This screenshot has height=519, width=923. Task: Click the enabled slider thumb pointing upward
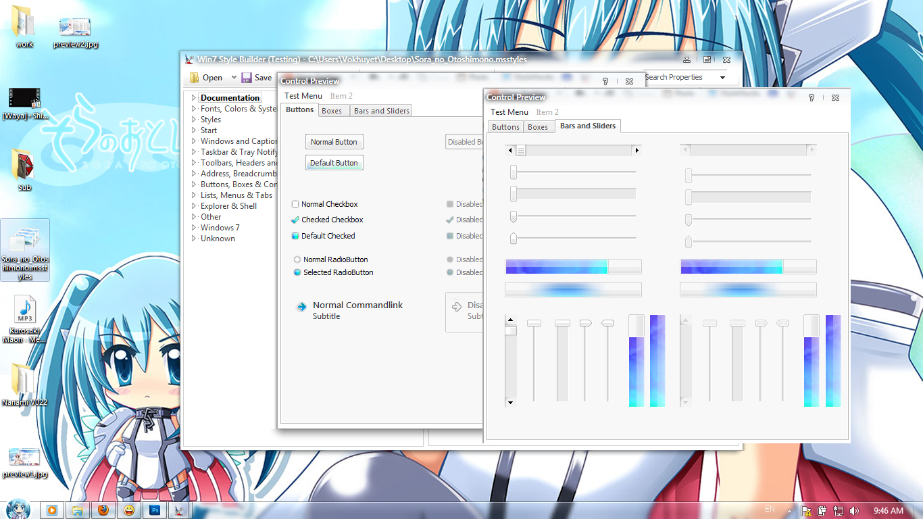coord(514,238)
